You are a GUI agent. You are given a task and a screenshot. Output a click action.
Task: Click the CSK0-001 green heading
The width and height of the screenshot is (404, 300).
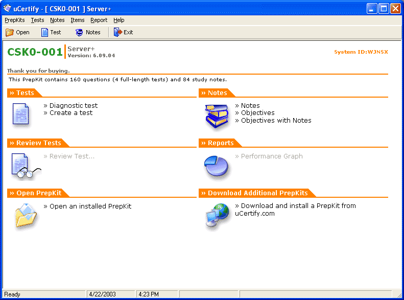[x=35, y=52]
